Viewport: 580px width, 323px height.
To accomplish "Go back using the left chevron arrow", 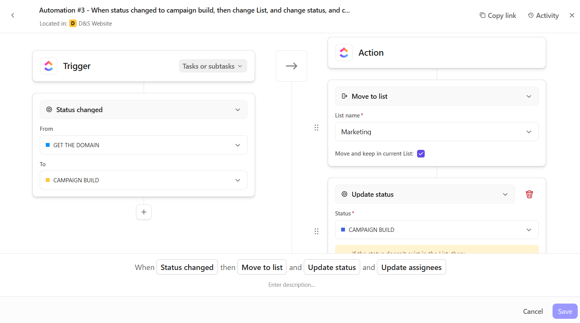I will pyautogui.click(x=13, y=15).
